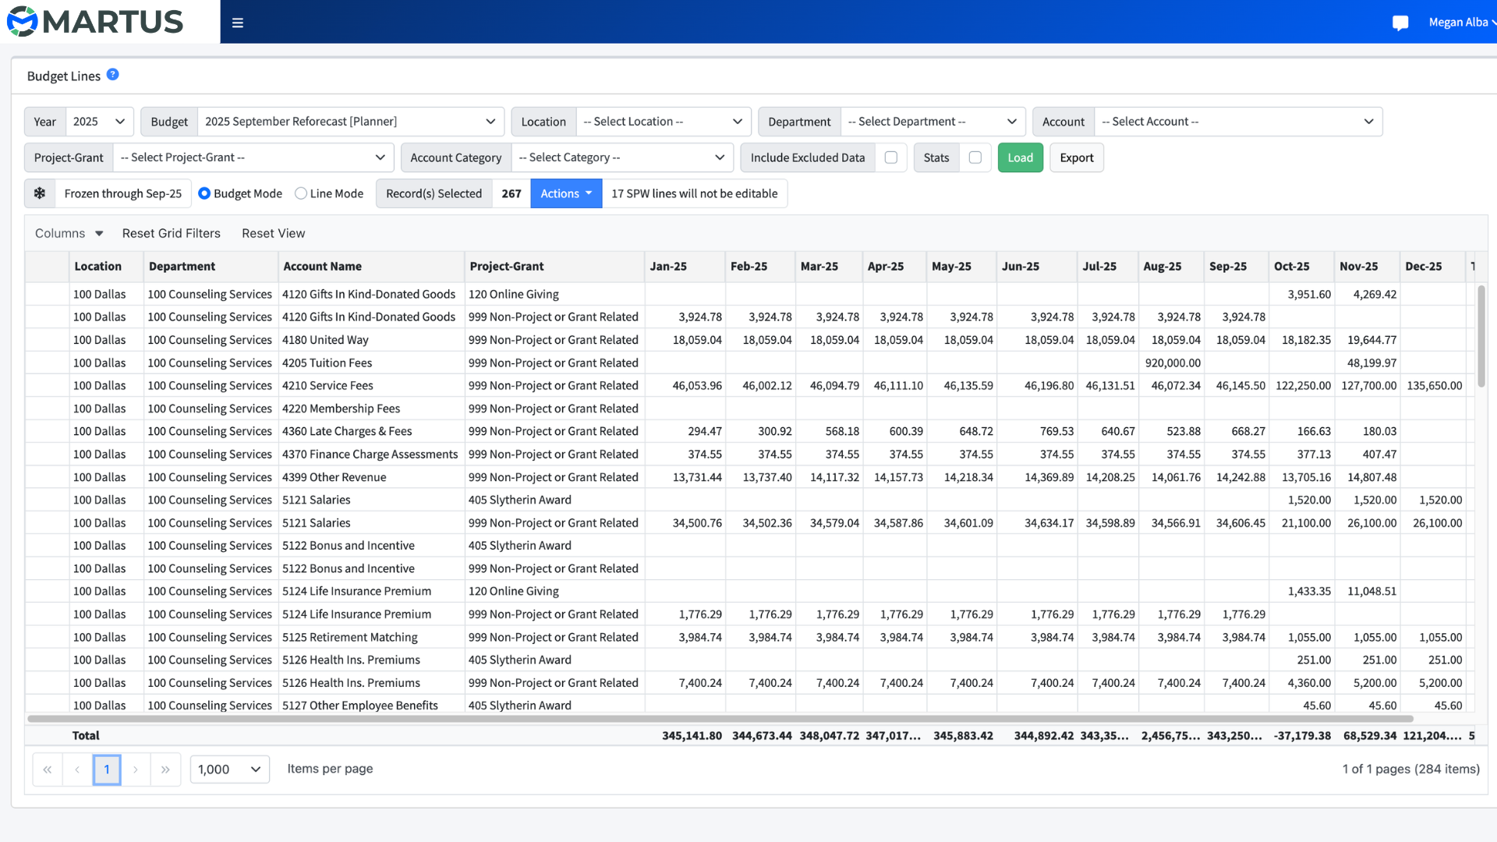Click the horizontal grid scrollbar
This screenshot has width=1497, height=842.
click(x=720, y=718)
